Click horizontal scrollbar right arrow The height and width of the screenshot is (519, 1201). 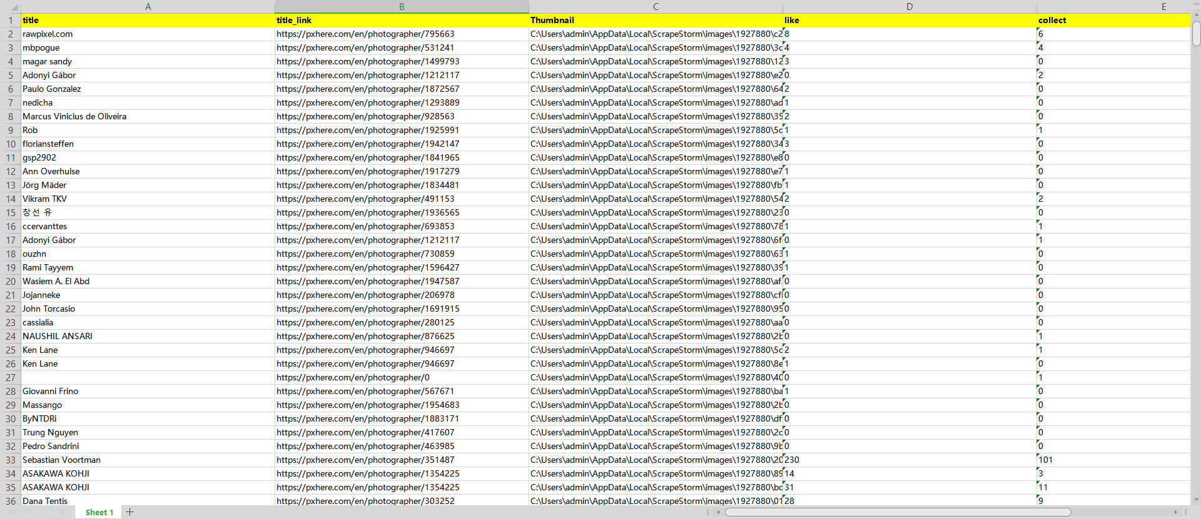pyautogui.click(x=1175, y=512)
